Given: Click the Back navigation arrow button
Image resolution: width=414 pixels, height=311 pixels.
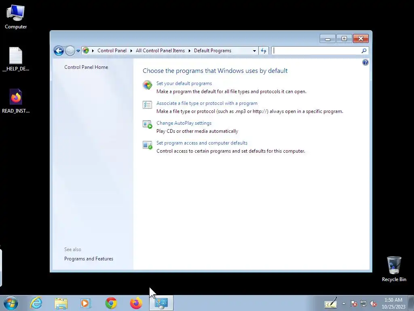Looking at the screenshot, I should tap(59, 51).
